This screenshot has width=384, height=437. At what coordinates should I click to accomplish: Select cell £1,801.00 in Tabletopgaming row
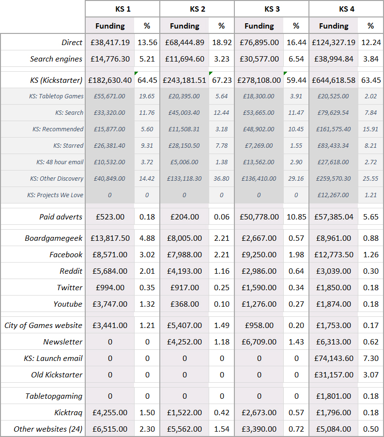(x=334, y=396)
